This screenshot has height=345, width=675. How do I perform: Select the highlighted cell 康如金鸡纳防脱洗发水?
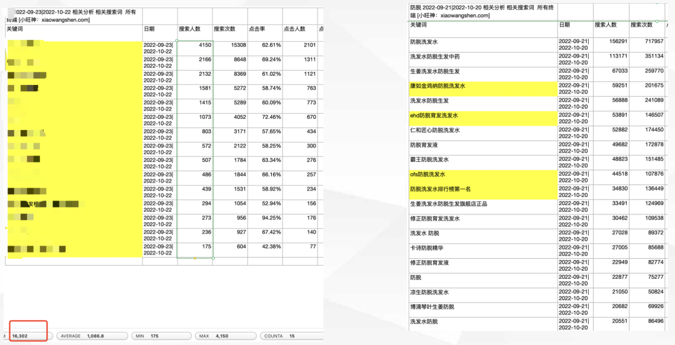click(483, 89)
